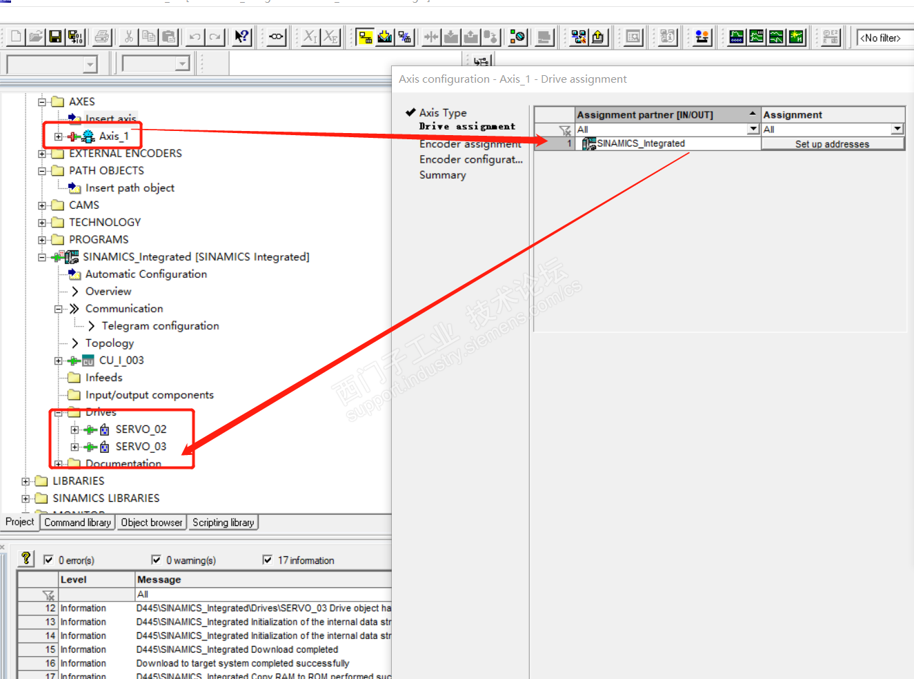914x679 pixels.
Task: Switch to the Command library tab
Action: 77,523
